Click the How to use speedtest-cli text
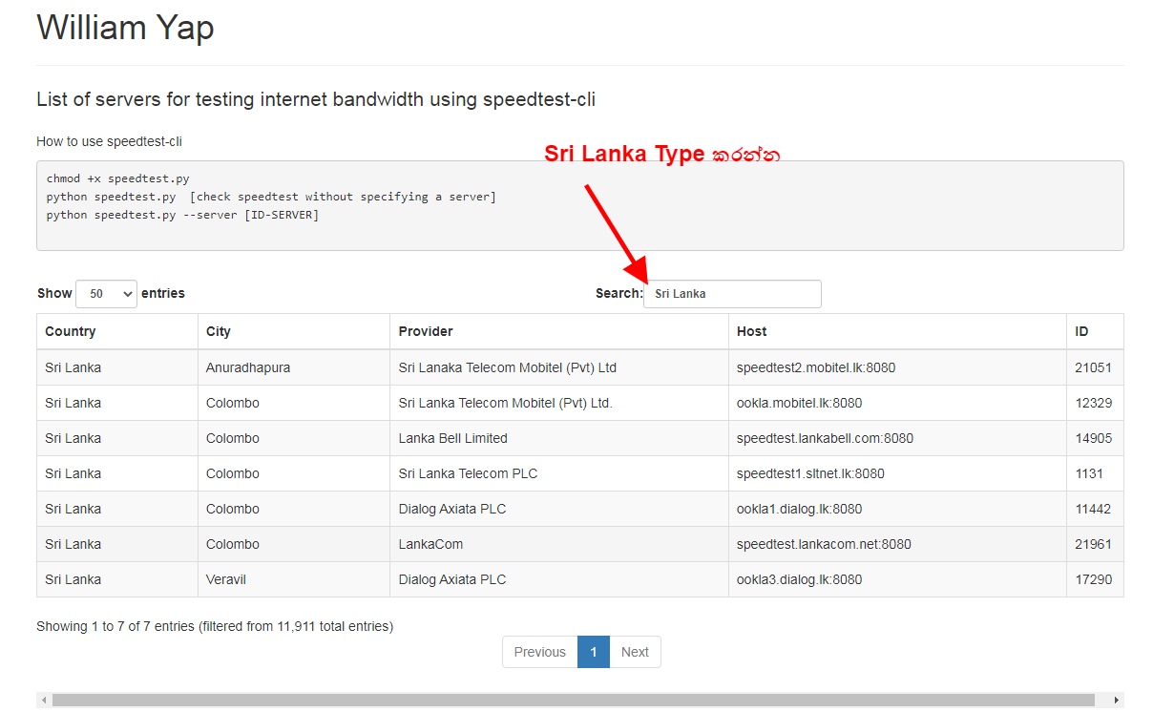Image resolution: width=1153 pixels, height=712 pixels. [x=109, y=141]
